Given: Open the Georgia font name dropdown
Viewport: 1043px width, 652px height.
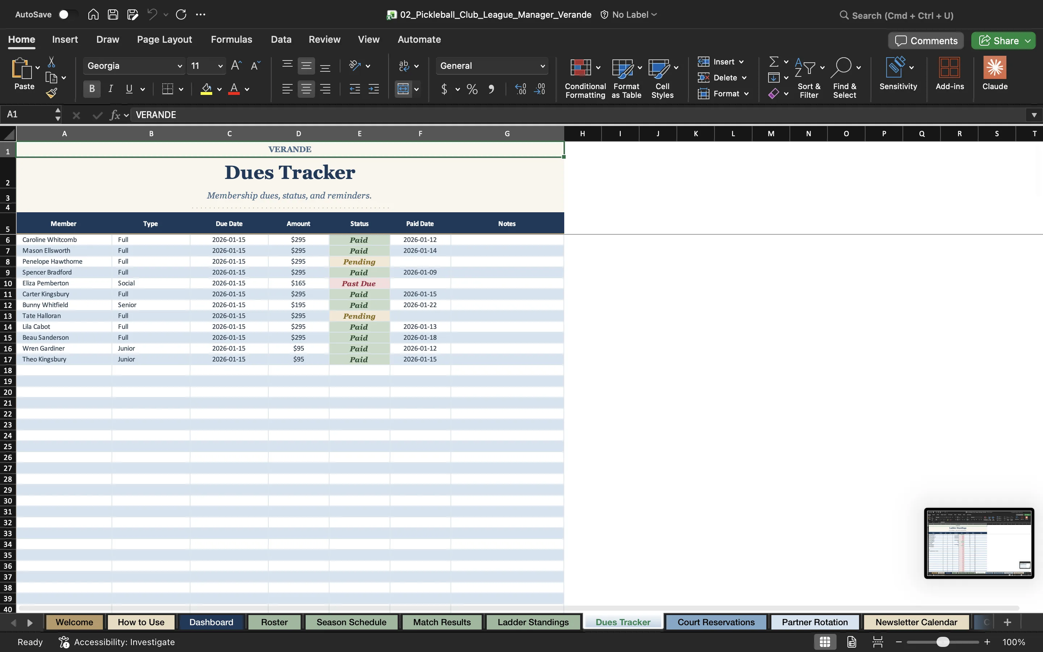Looking at the screenshot, I should (180, 66).
